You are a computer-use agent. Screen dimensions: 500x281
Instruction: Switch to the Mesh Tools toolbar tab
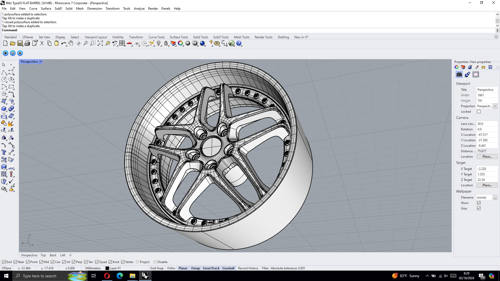click(x=241, y=37)
